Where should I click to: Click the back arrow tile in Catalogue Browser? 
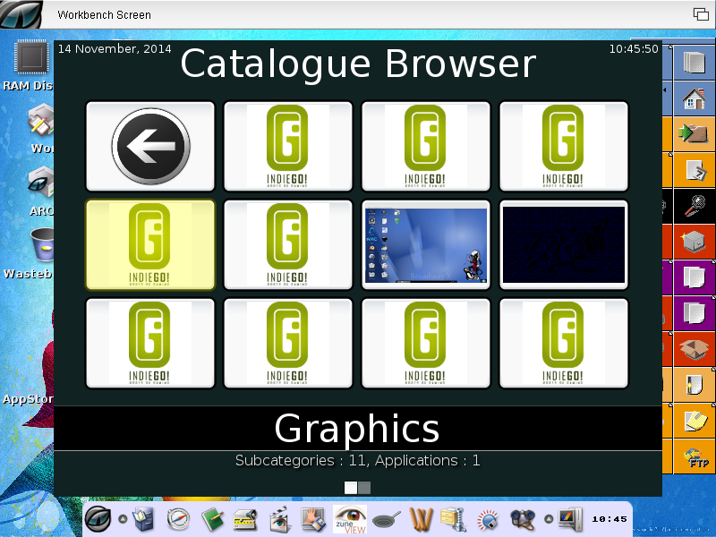coord(150,146)
